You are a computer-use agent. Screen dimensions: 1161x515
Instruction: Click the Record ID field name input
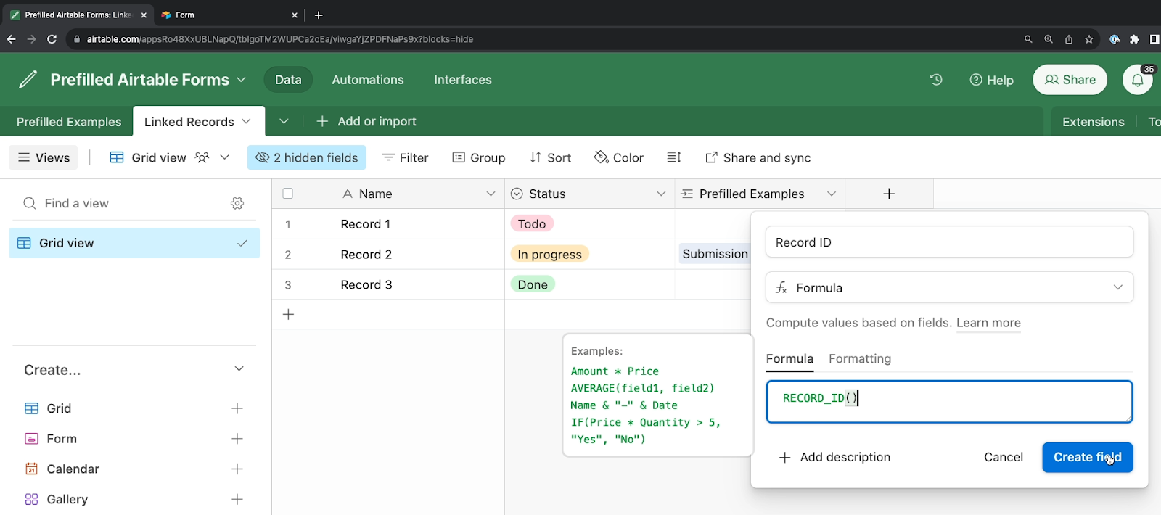(949, 242)
